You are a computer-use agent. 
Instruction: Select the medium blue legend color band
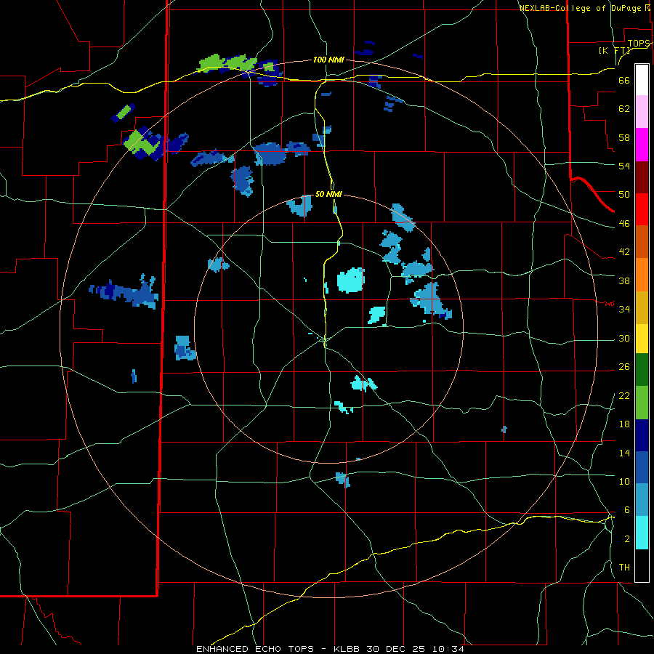coord(642,467)
